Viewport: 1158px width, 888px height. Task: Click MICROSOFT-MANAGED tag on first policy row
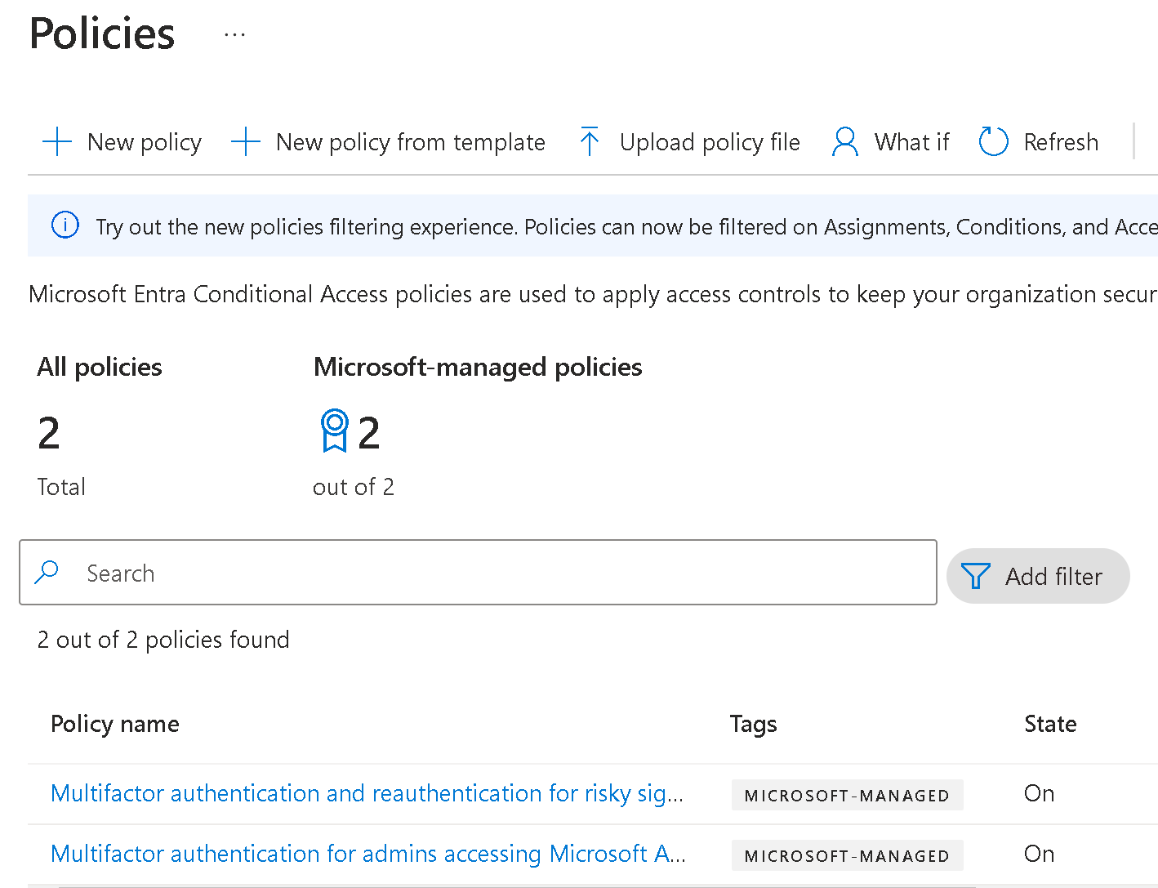click(x=847, y=795)
